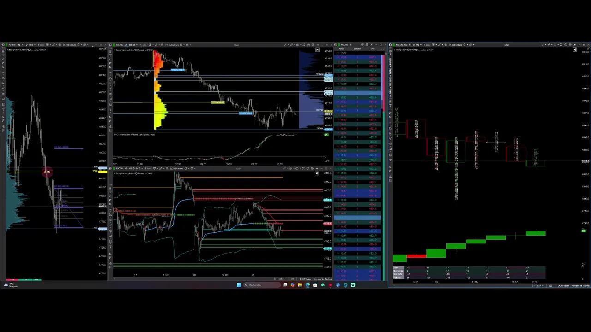591x332 pixels.
Task: Select M5 timeframe in the left chart
Action: (19, 45)
